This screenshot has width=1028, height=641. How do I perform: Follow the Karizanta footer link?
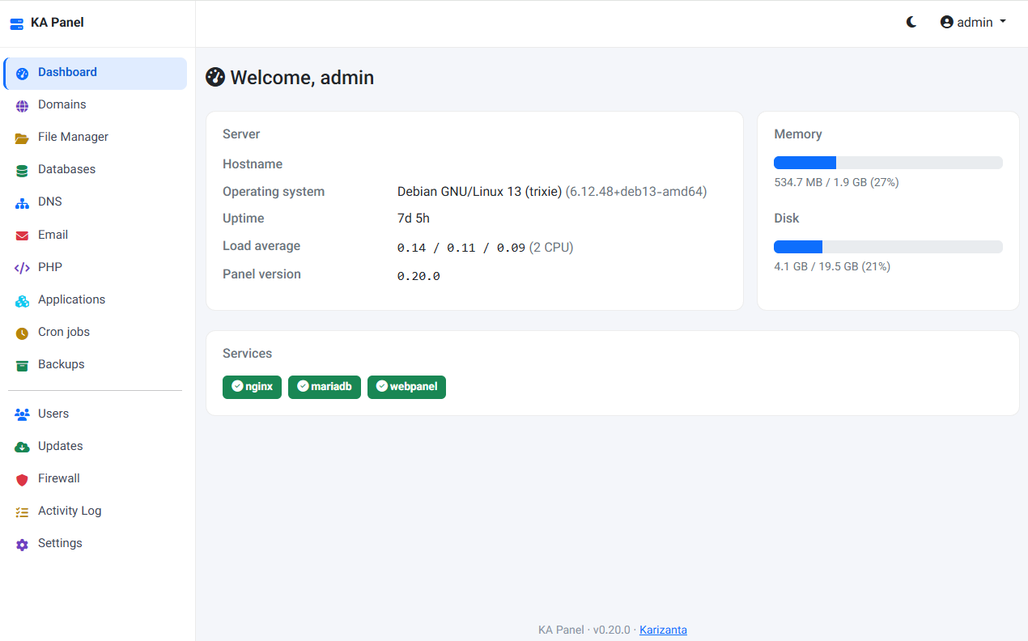coord(663,630)
